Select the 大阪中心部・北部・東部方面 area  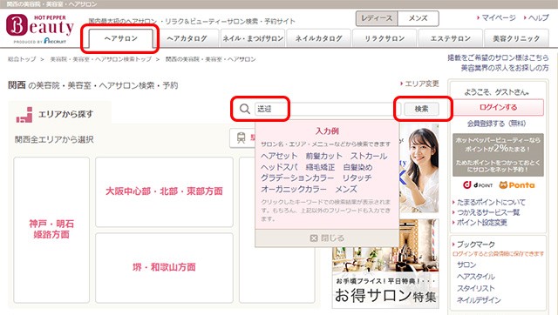164,191
